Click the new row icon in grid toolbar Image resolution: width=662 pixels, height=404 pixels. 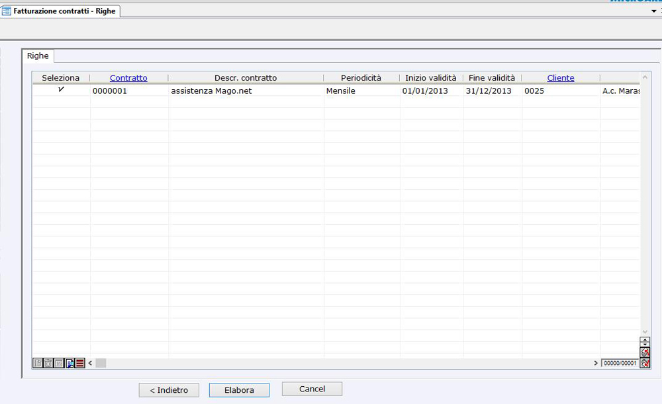tap(38, 363)
